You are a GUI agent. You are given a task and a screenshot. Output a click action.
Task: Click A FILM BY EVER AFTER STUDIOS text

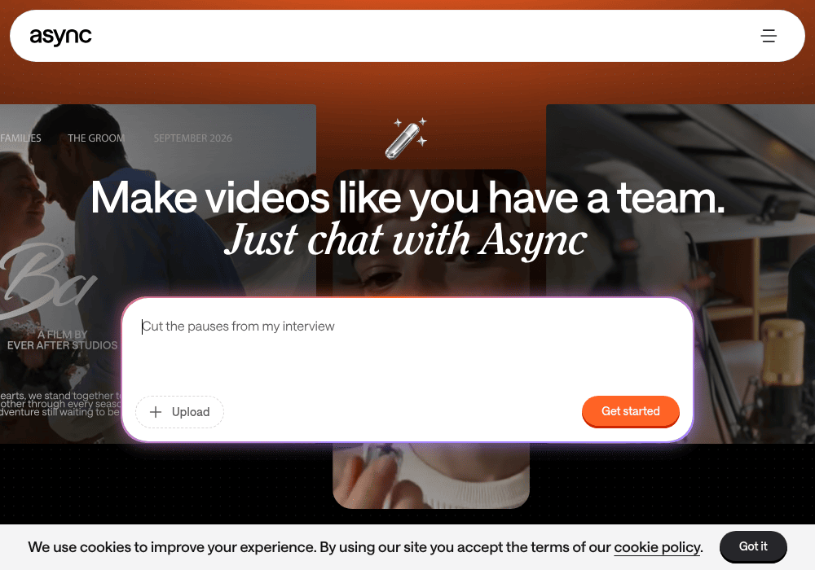coord(63,340)
